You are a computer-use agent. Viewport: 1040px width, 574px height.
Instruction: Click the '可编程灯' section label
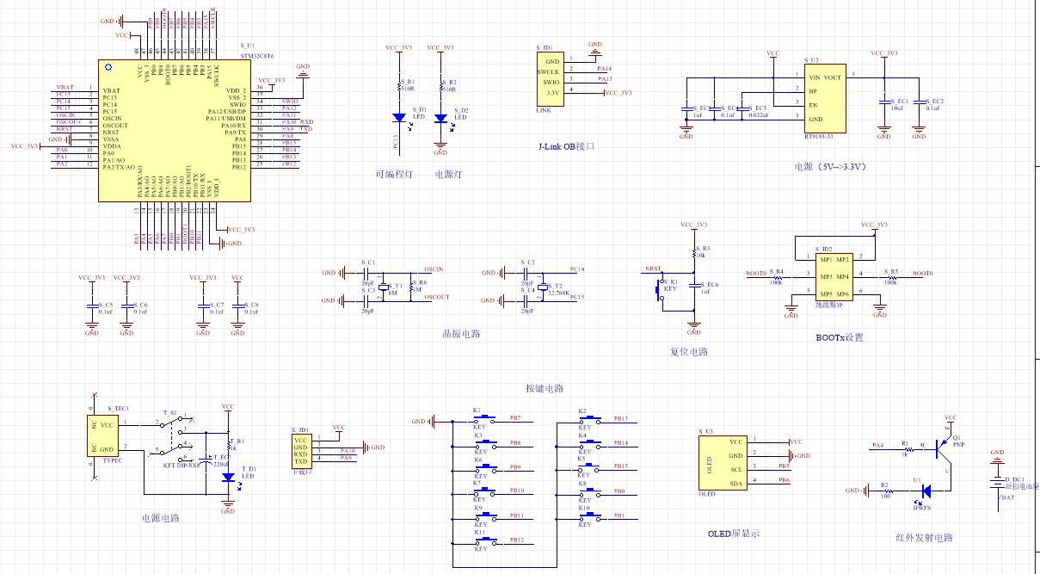coord(394,174)
